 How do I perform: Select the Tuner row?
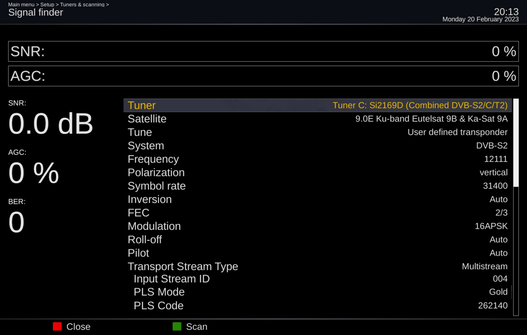317,105
